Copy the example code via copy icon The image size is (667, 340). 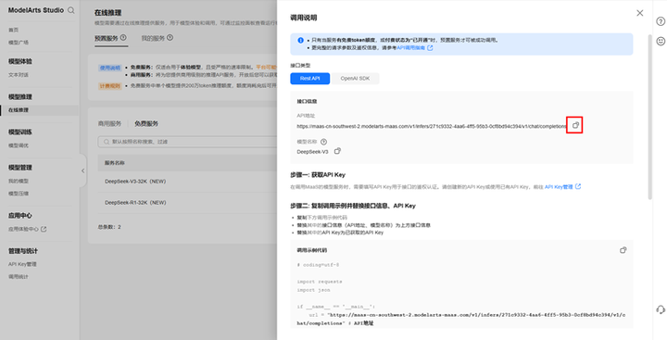click(623, 250)
